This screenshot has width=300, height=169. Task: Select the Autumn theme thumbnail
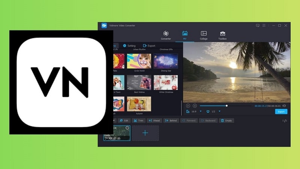(x=139, y=104)
